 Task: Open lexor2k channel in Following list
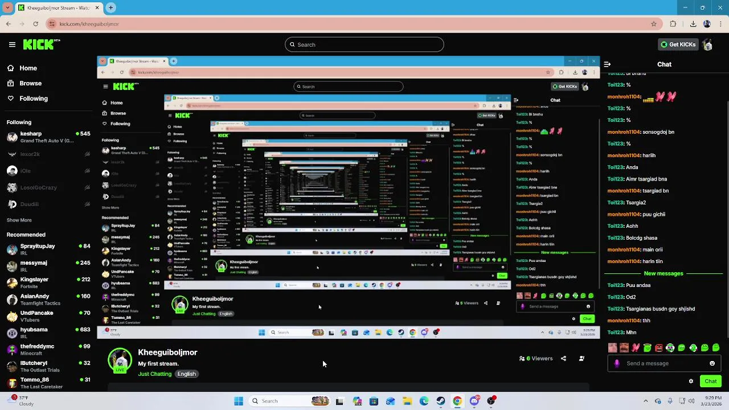point(48,154)
